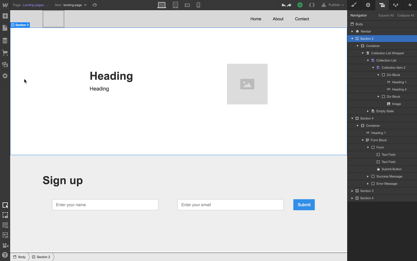Click the Enter your name field
The image size is (417, 261).
pos(105,205)
